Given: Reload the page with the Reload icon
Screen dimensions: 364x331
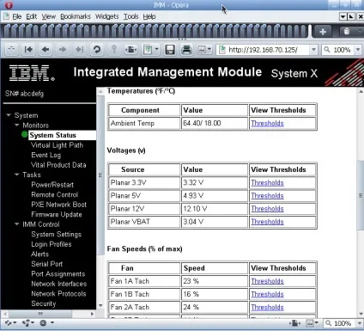Looking at the screenshot, I should coord(97,50).
